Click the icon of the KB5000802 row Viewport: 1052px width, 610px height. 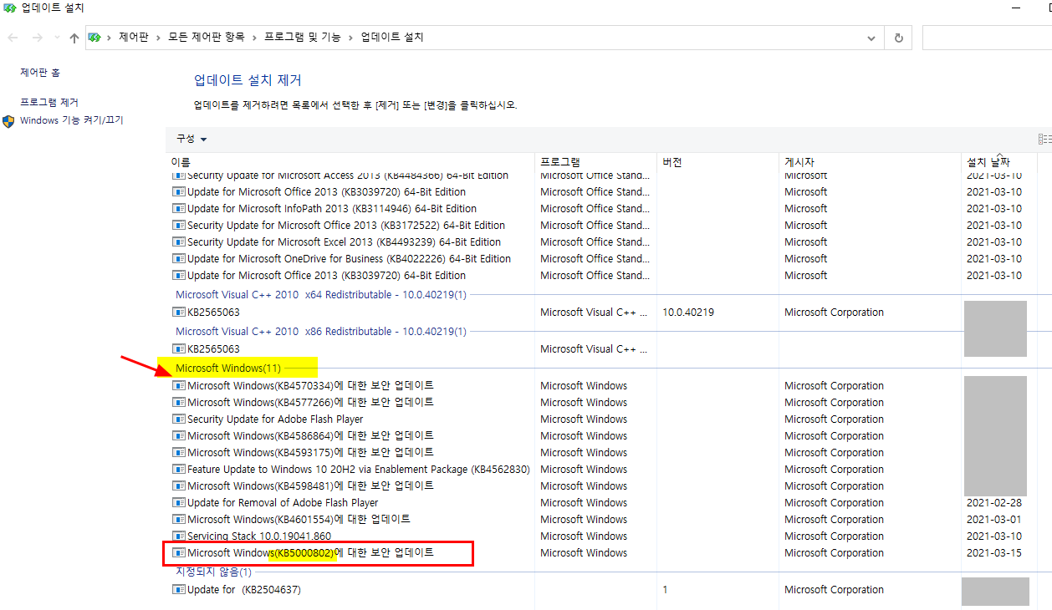[179, 553]
